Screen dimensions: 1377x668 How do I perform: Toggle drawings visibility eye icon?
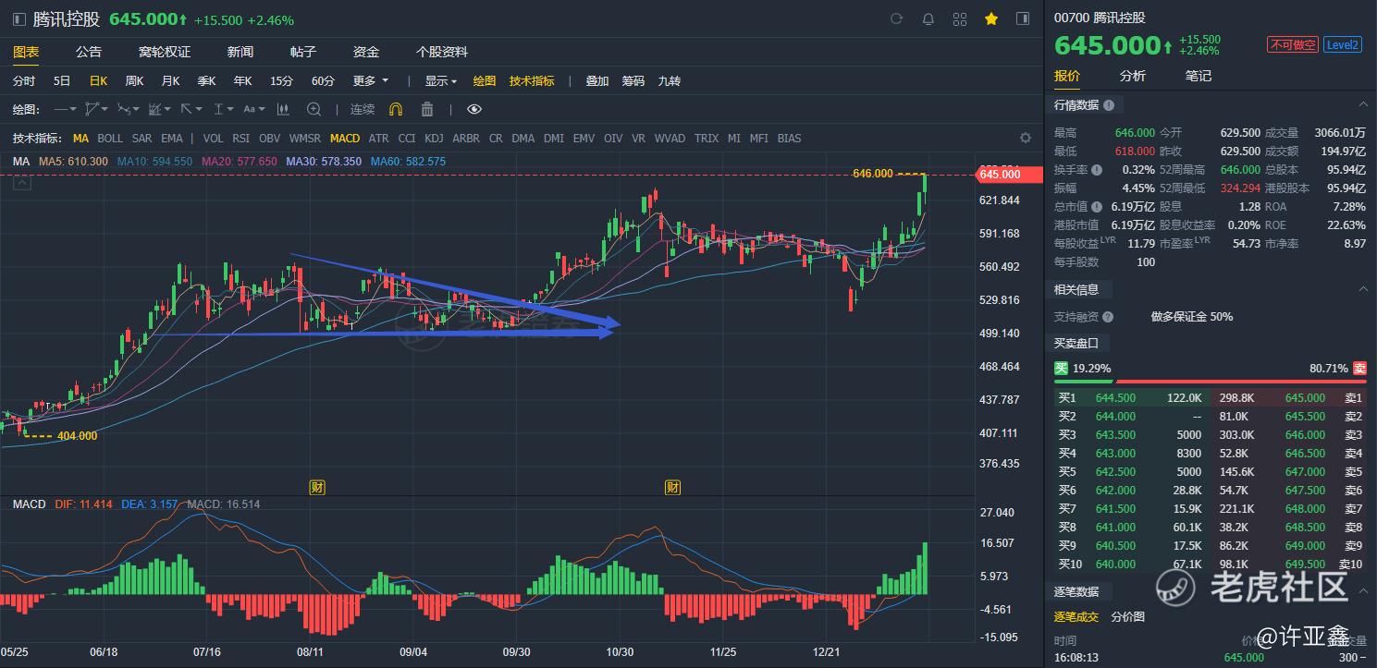(474, 109)
